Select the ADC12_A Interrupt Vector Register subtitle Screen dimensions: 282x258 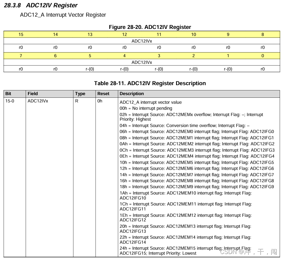coord(63,15)
